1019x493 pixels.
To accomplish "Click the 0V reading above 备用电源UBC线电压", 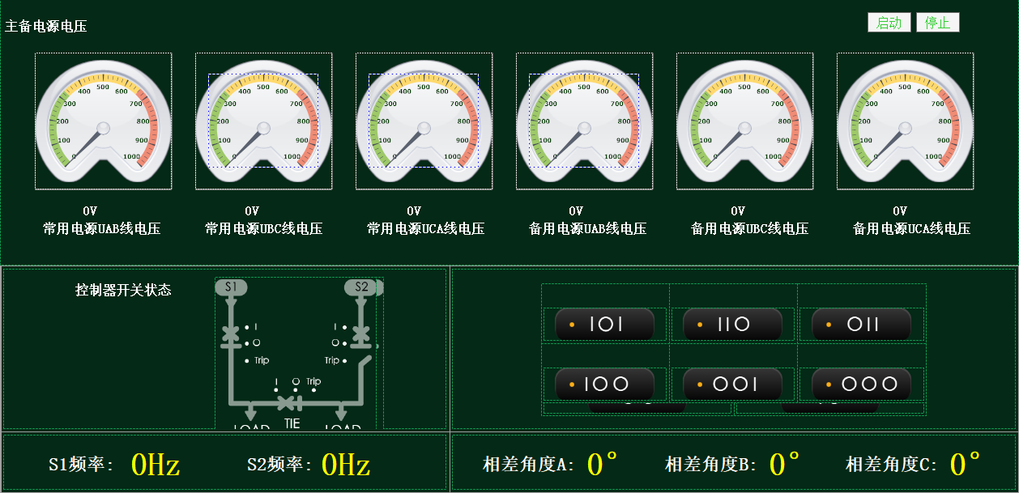I will click(738, 211).
